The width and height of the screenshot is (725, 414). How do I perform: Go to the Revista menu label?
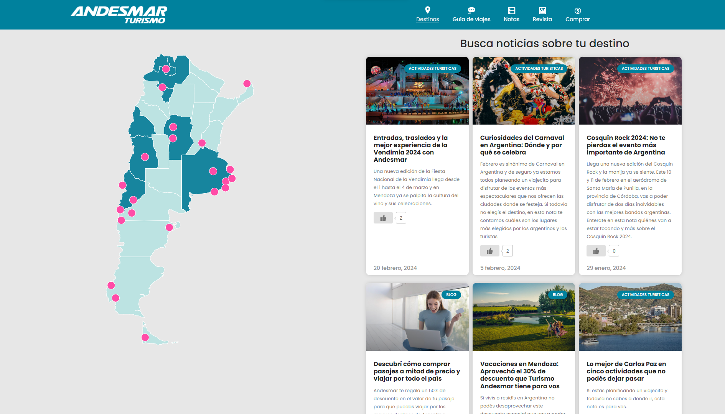[x=542, y=19]
